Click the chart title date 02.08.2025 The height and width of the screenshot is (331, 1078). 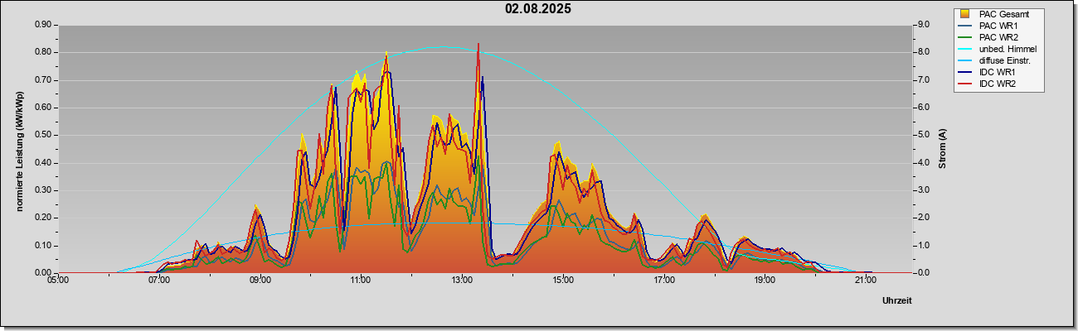pyautogui.click(x=538, y=9)
